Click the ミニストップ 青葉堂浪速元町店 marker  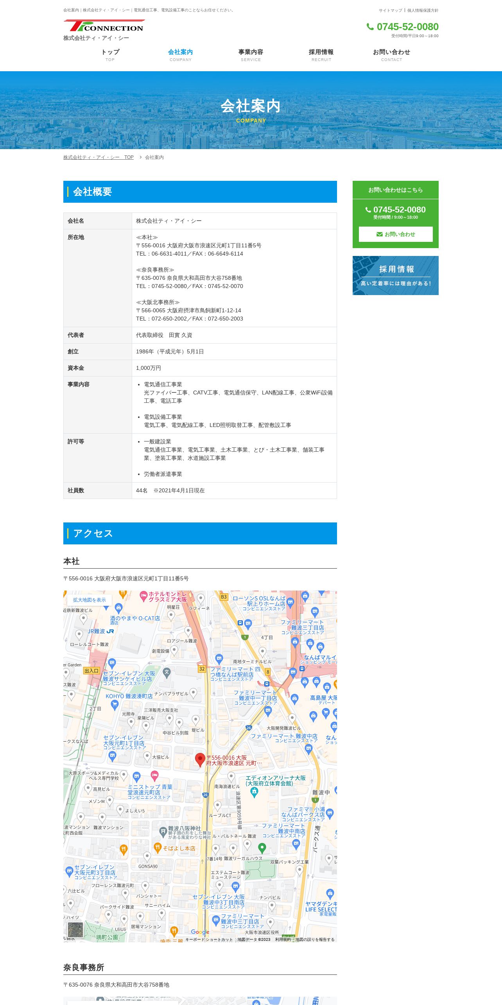coord(136,777)
